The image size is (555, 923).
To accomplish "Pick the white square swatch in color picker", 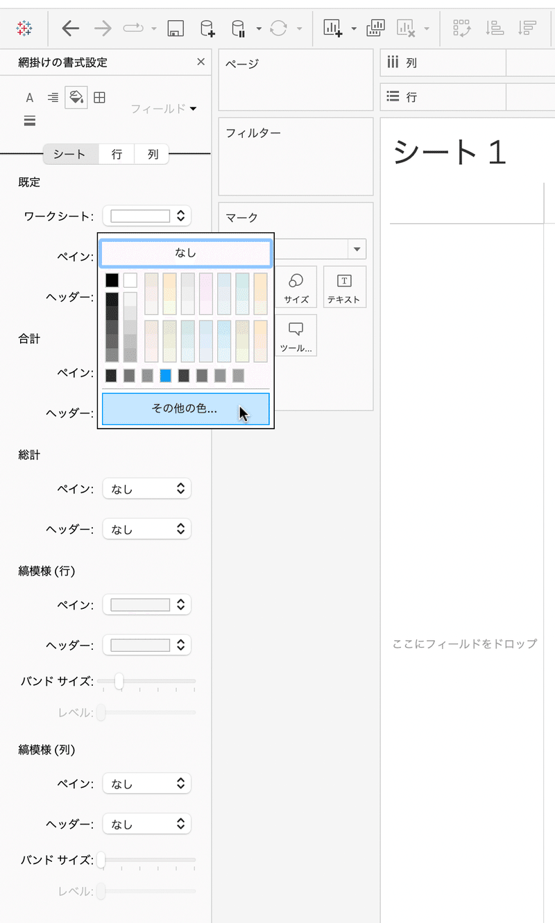I will coord(130,280).
